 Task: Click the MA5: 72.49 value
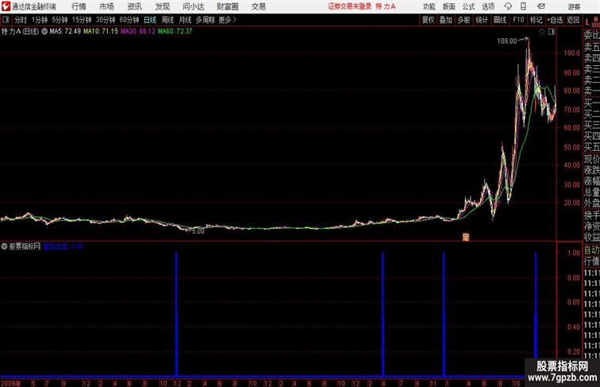[65, 32]
